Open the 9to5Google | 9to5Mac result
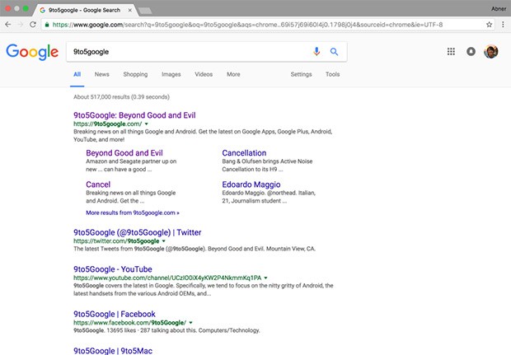This screenshot has height=355, width=511. pos(113,351)
